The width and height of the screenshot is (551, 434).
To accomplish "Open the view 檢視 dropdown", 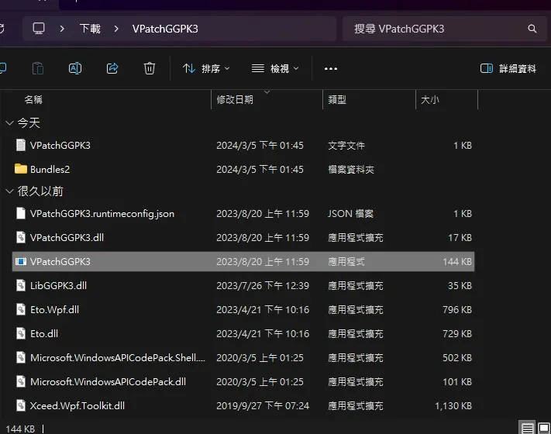I will (275, 68).
